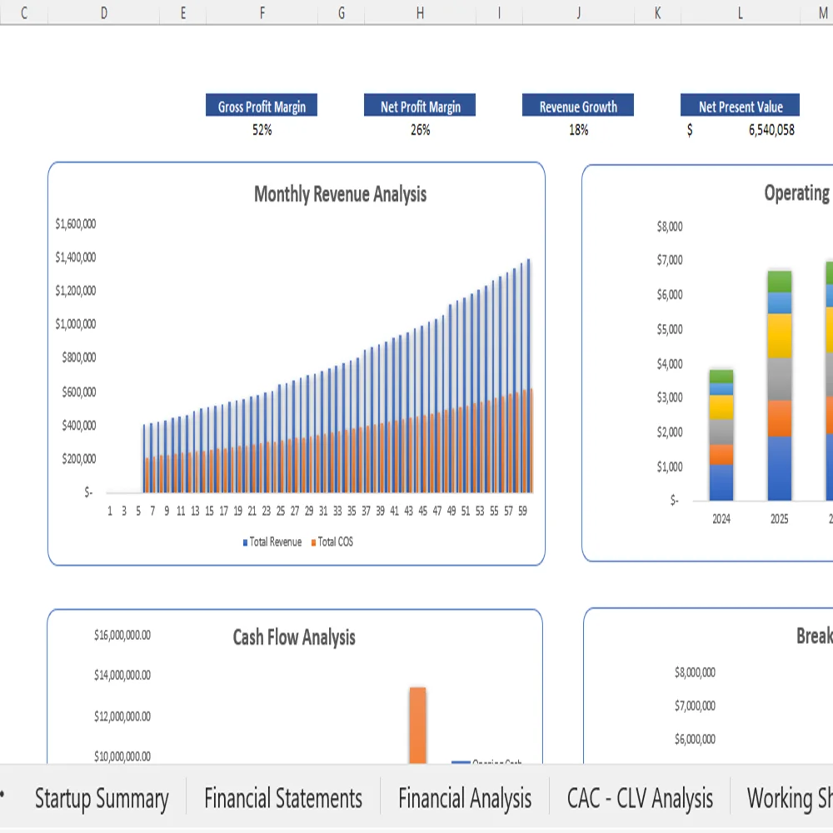
Task: Select the Net Present Value header box
Action: 740,106
